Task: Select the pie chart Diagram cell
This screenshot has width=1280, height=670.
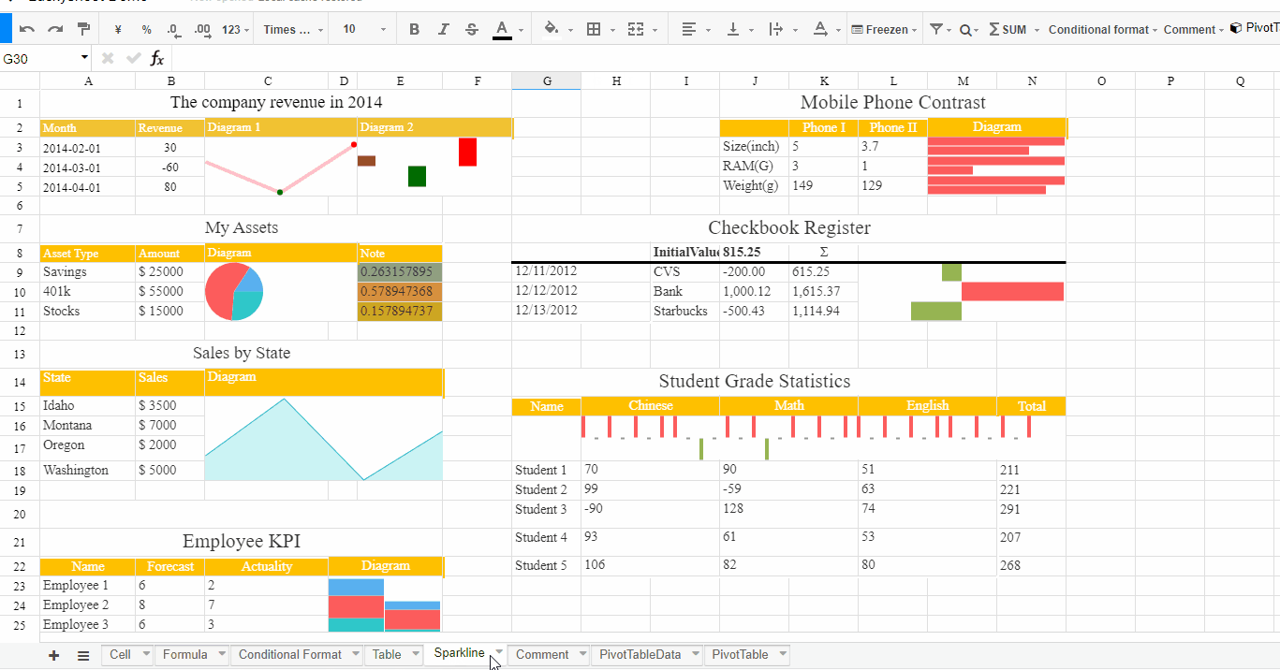Action: pyautogui.click(x=281, y=292)
